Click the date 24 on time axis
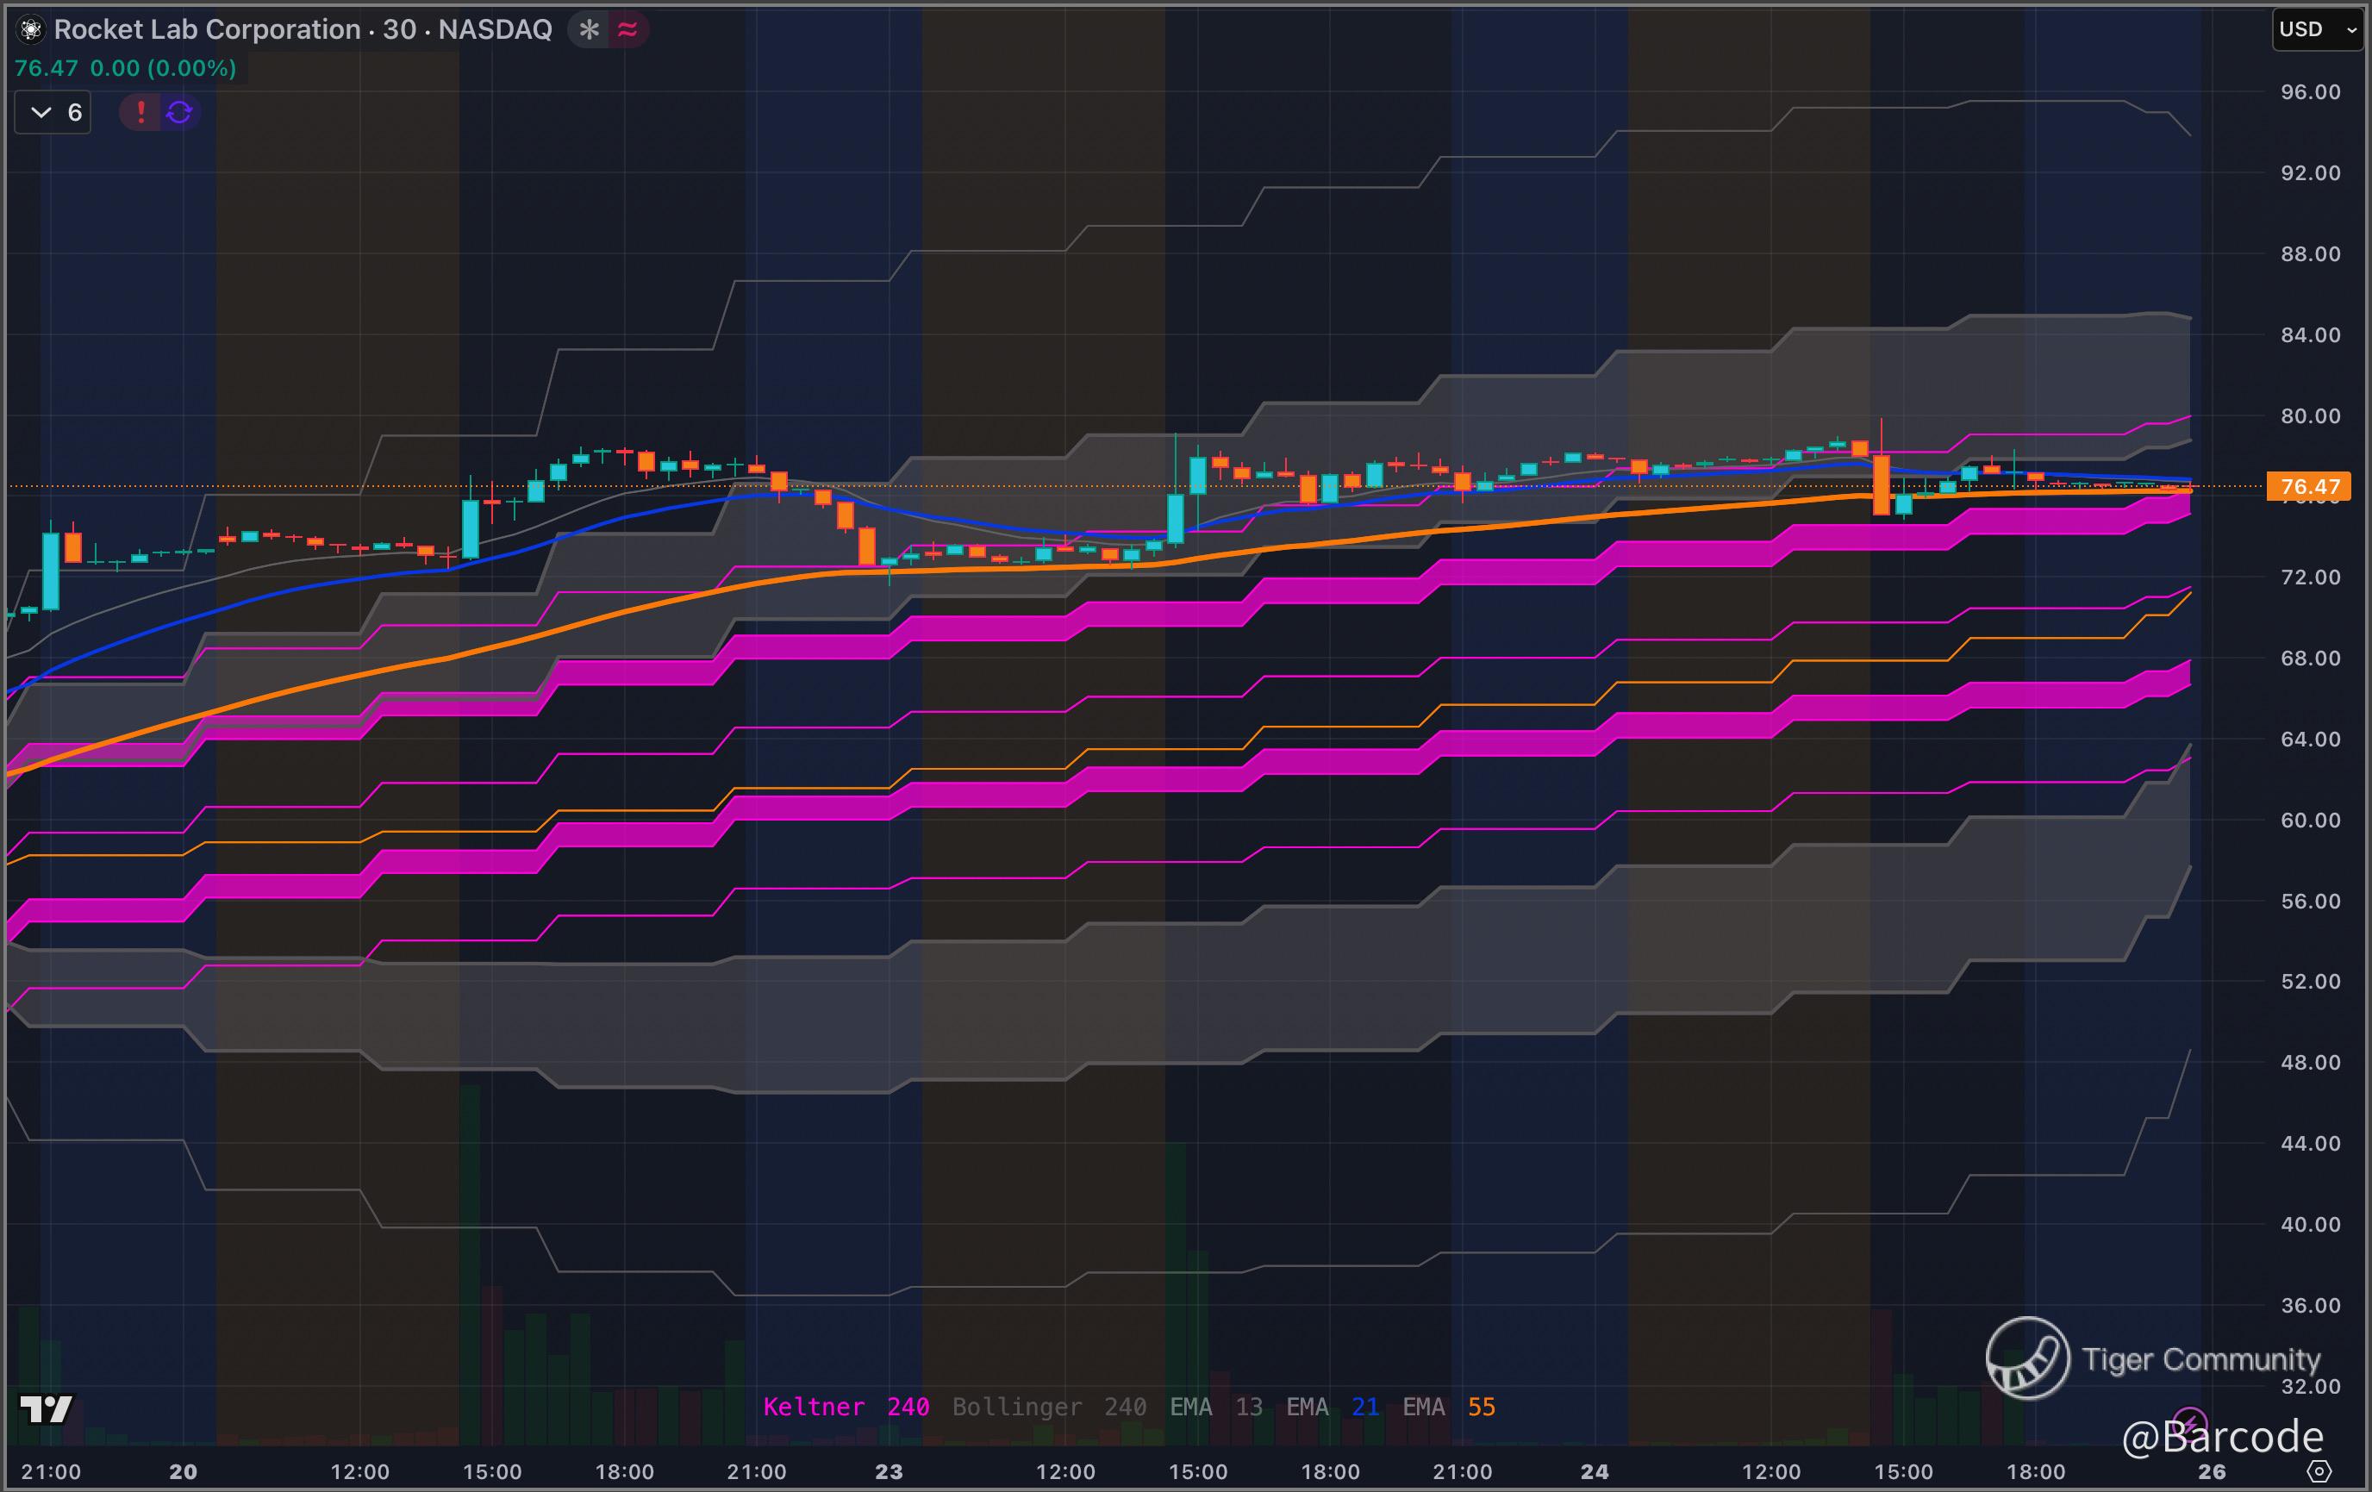Screen dimensions: 2372x1492 tap(1594, 1471)
